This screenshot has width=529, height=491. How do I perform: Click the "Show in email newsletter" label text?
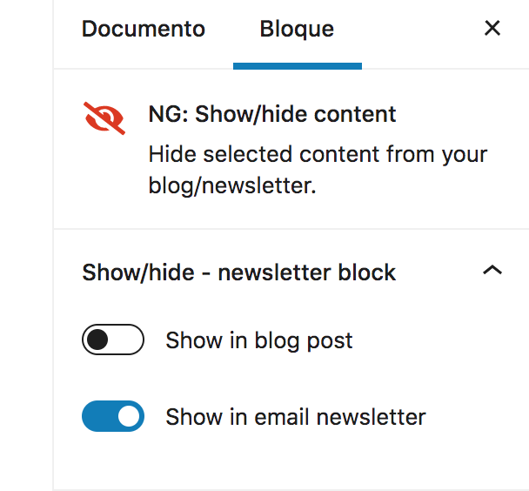pyautogui.click(x=296, y=417)
